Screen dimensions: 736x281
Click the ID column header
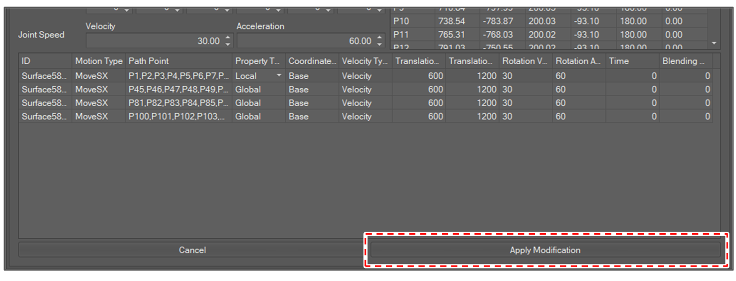[45, 61]
